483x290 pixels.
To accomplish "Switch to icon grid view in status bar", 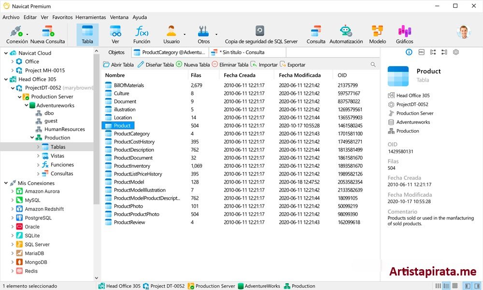I will point(438,286).
